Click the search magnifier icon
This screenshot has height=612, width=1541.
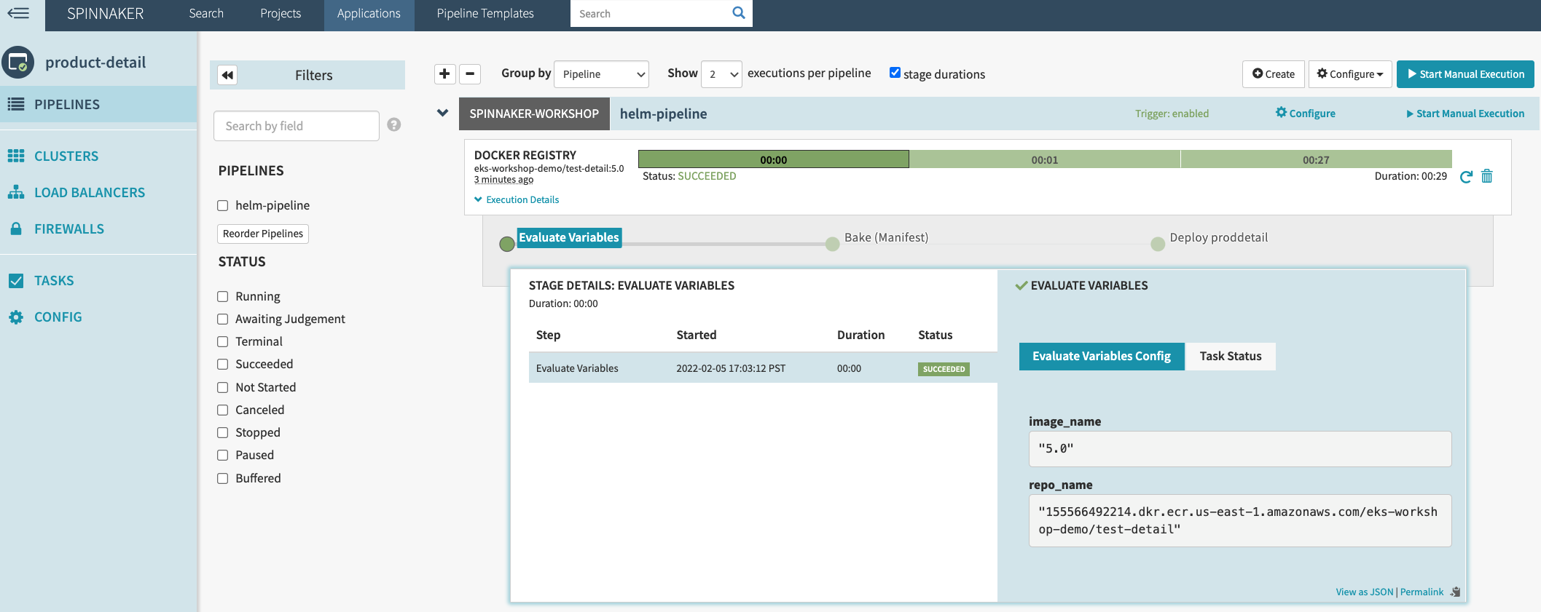click(738, 13)
